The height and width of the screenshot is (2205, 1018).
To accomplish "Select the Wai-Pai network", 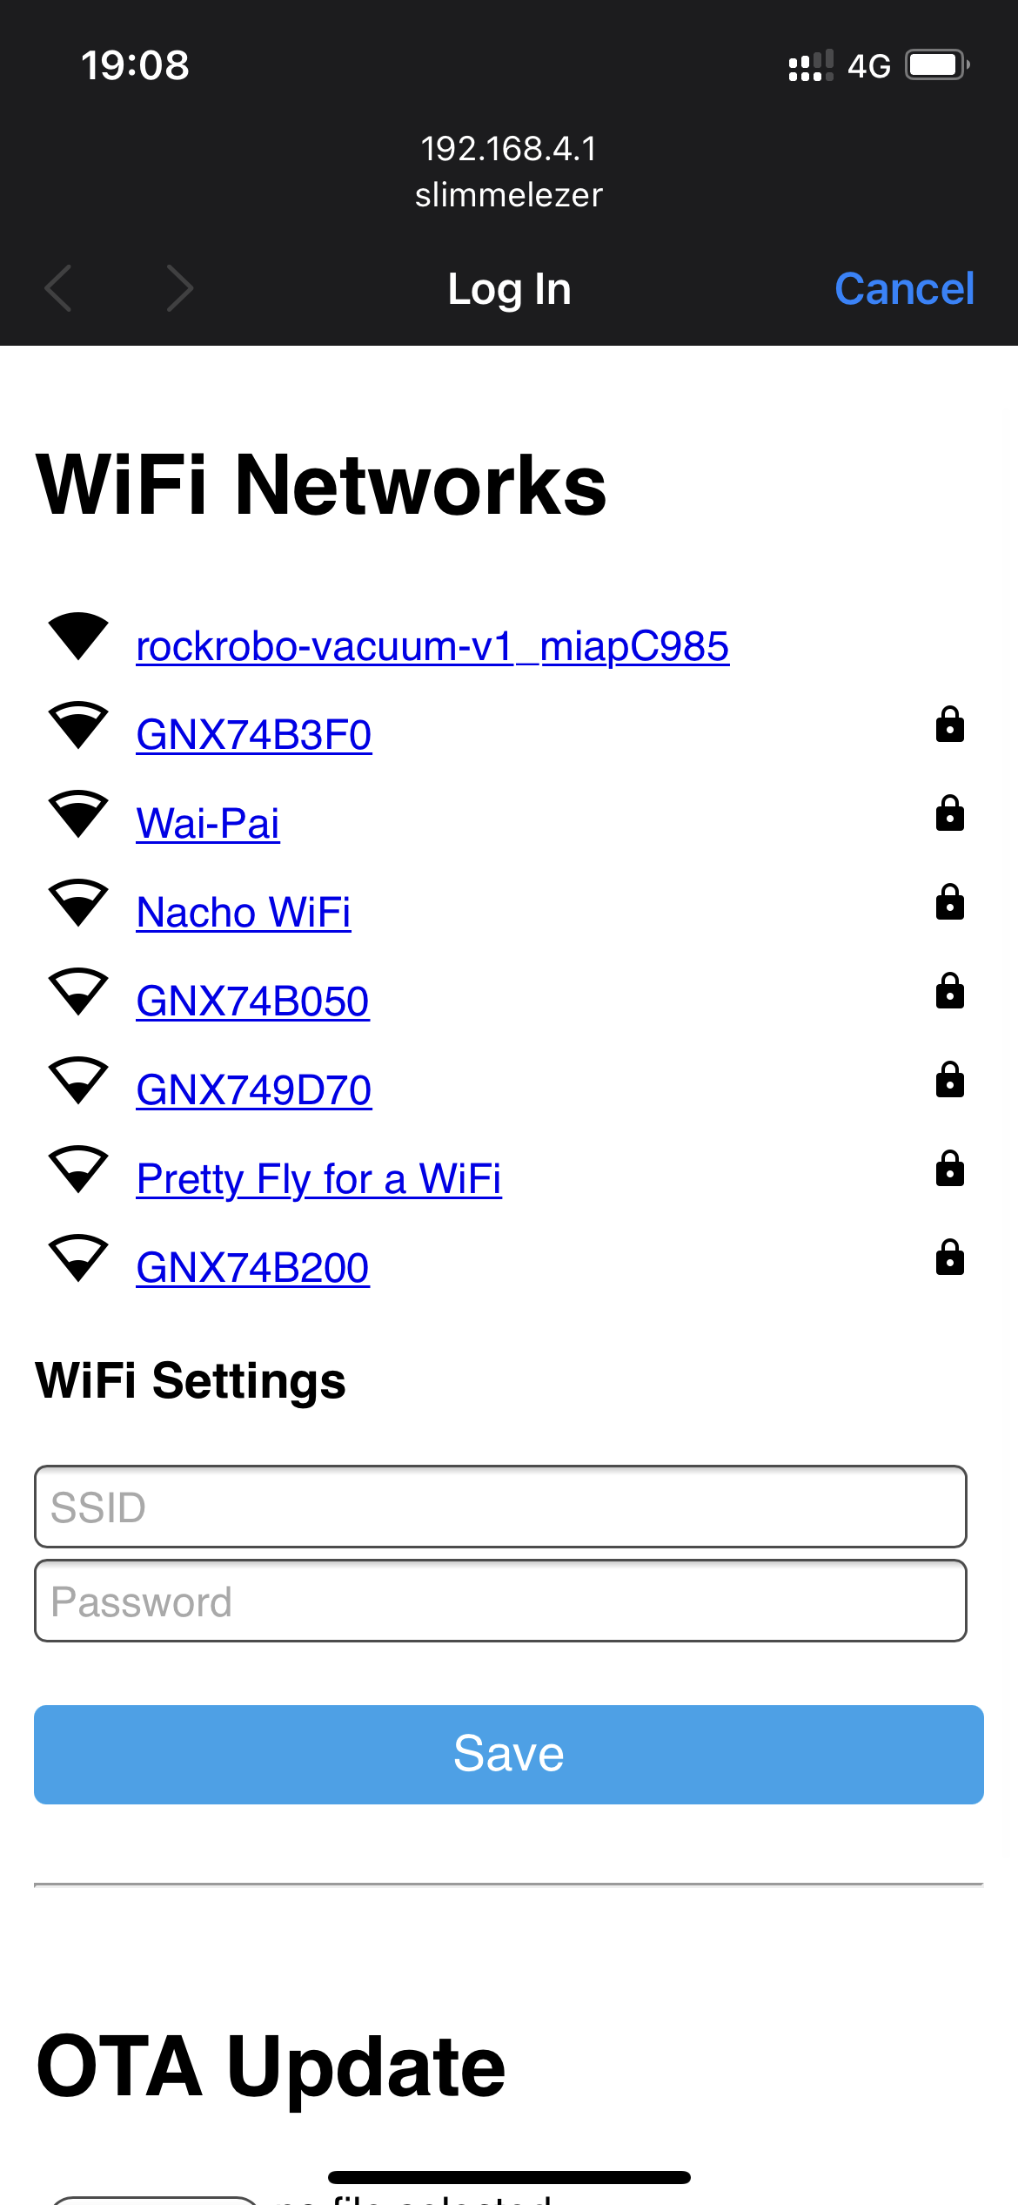I will tap(208, 822).
